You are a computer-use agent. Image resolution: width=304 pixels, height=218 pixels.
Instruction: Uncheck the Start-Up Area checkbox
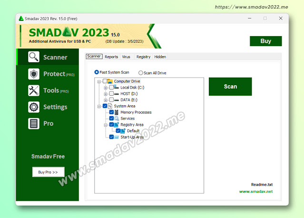(111, 137)
